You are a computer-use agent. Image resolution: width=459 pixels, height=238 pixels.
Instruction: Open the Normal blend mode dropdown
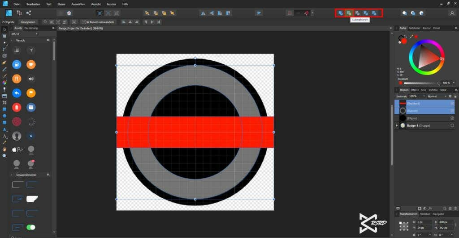(434, 96)
